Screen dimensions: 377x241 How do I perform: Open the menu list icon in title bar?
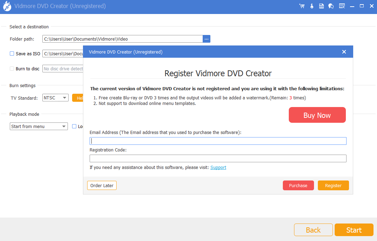pos(342,6)
